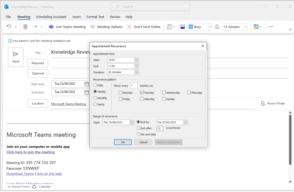The width and height of the screenshot is (294, 192).
Task: Select the Weekly recurrence pattern
Action: coord(95,91)
